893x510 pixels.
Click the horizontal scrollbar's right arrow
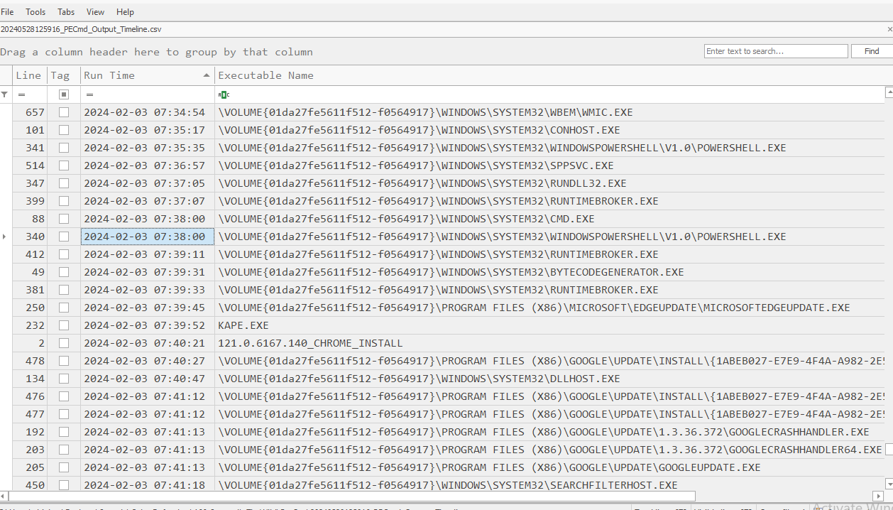point(878,496)
